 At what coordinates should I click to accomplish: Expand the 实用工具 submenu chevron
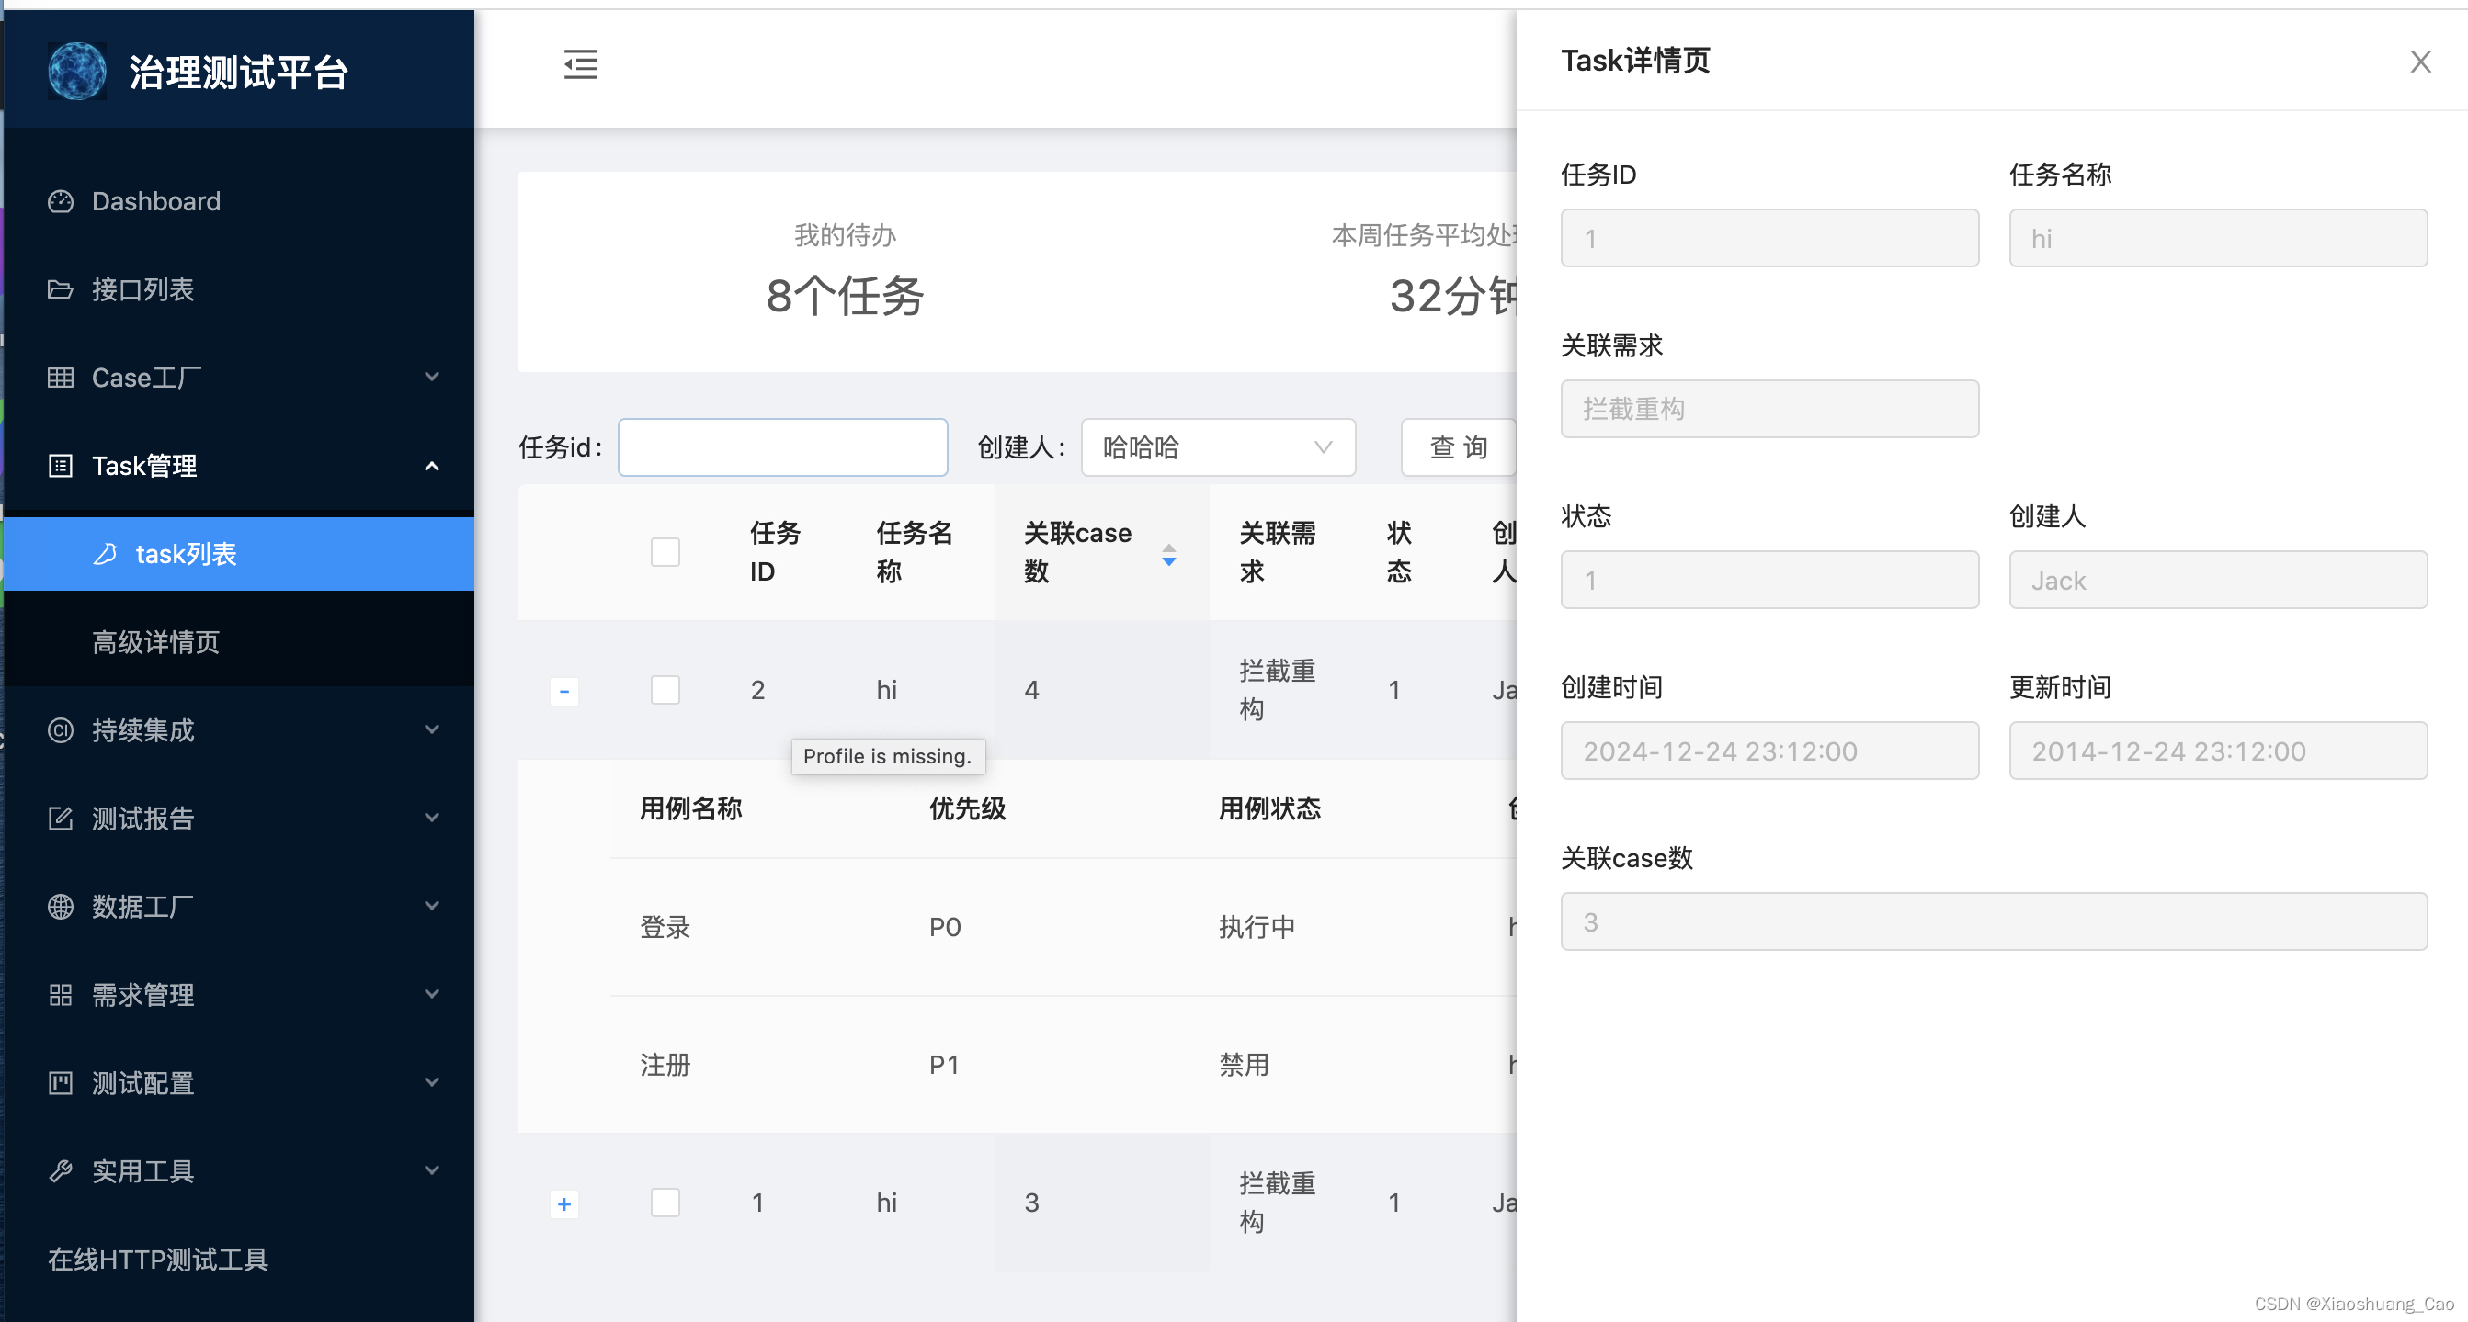click(432, 1169)
